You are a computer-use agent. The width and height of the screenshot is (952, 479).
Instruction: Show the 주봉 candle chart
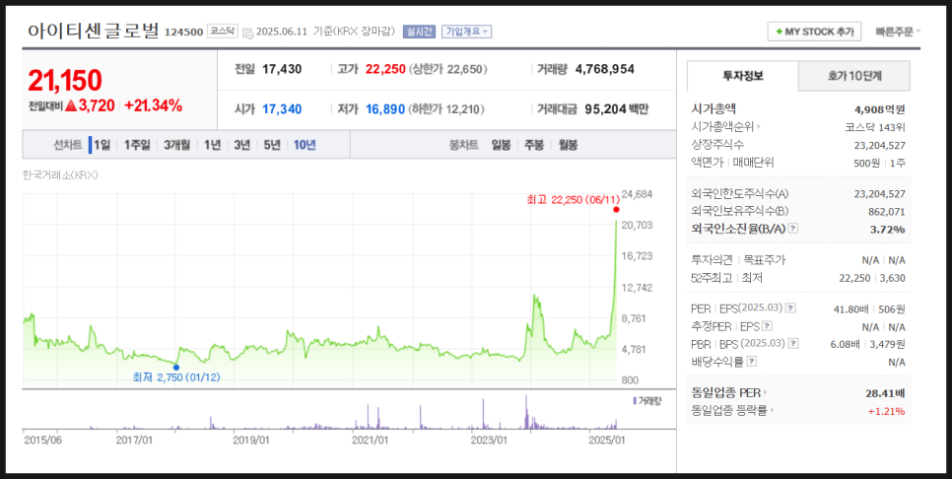pos(534,145)
